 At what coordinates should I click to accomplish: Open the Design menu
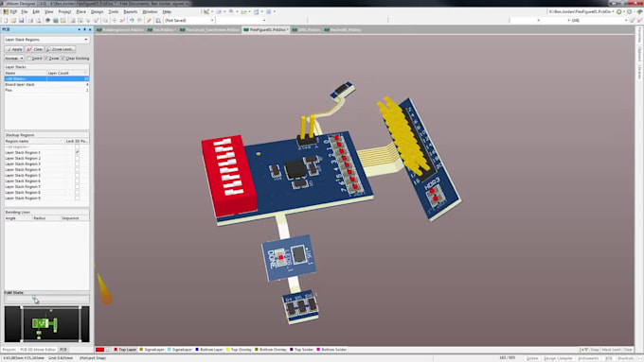97,12
